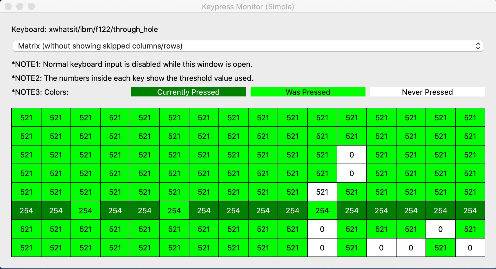Screen dimensions: 496x269
Task: Click the window zoom (maximize) button
Action: pos(31,6)
